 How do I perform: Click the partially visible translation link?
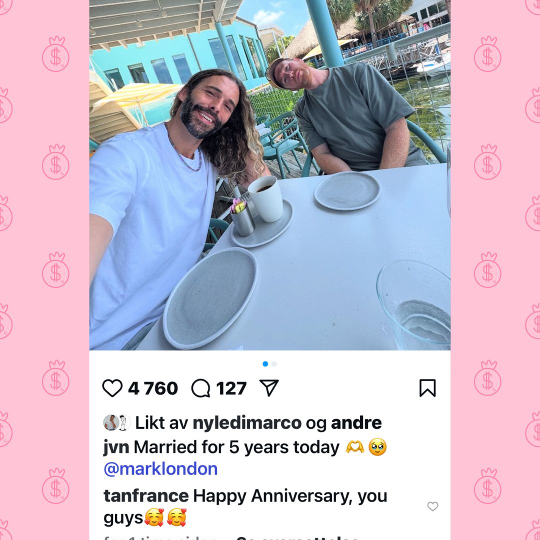click(x=298, y=538)
